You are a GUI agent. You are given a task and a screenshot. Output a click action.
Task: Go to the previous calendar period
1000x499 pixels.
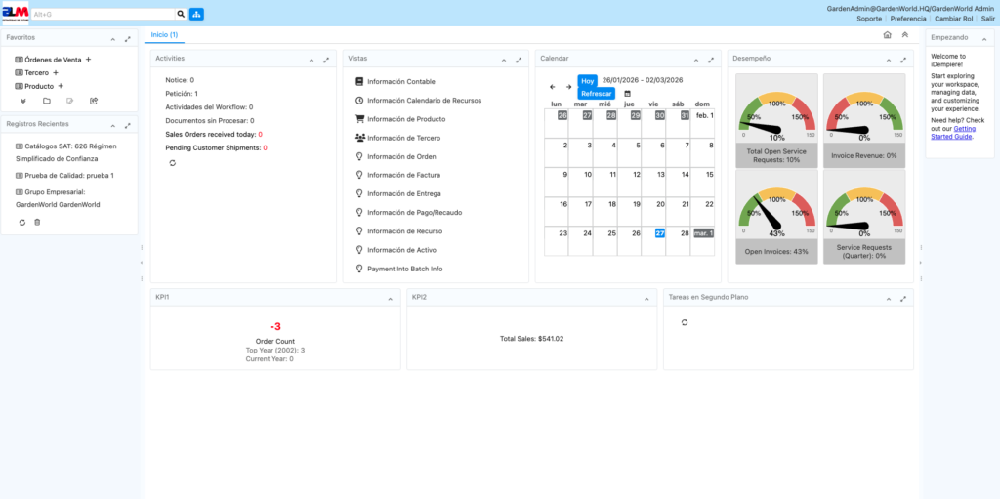553,87
